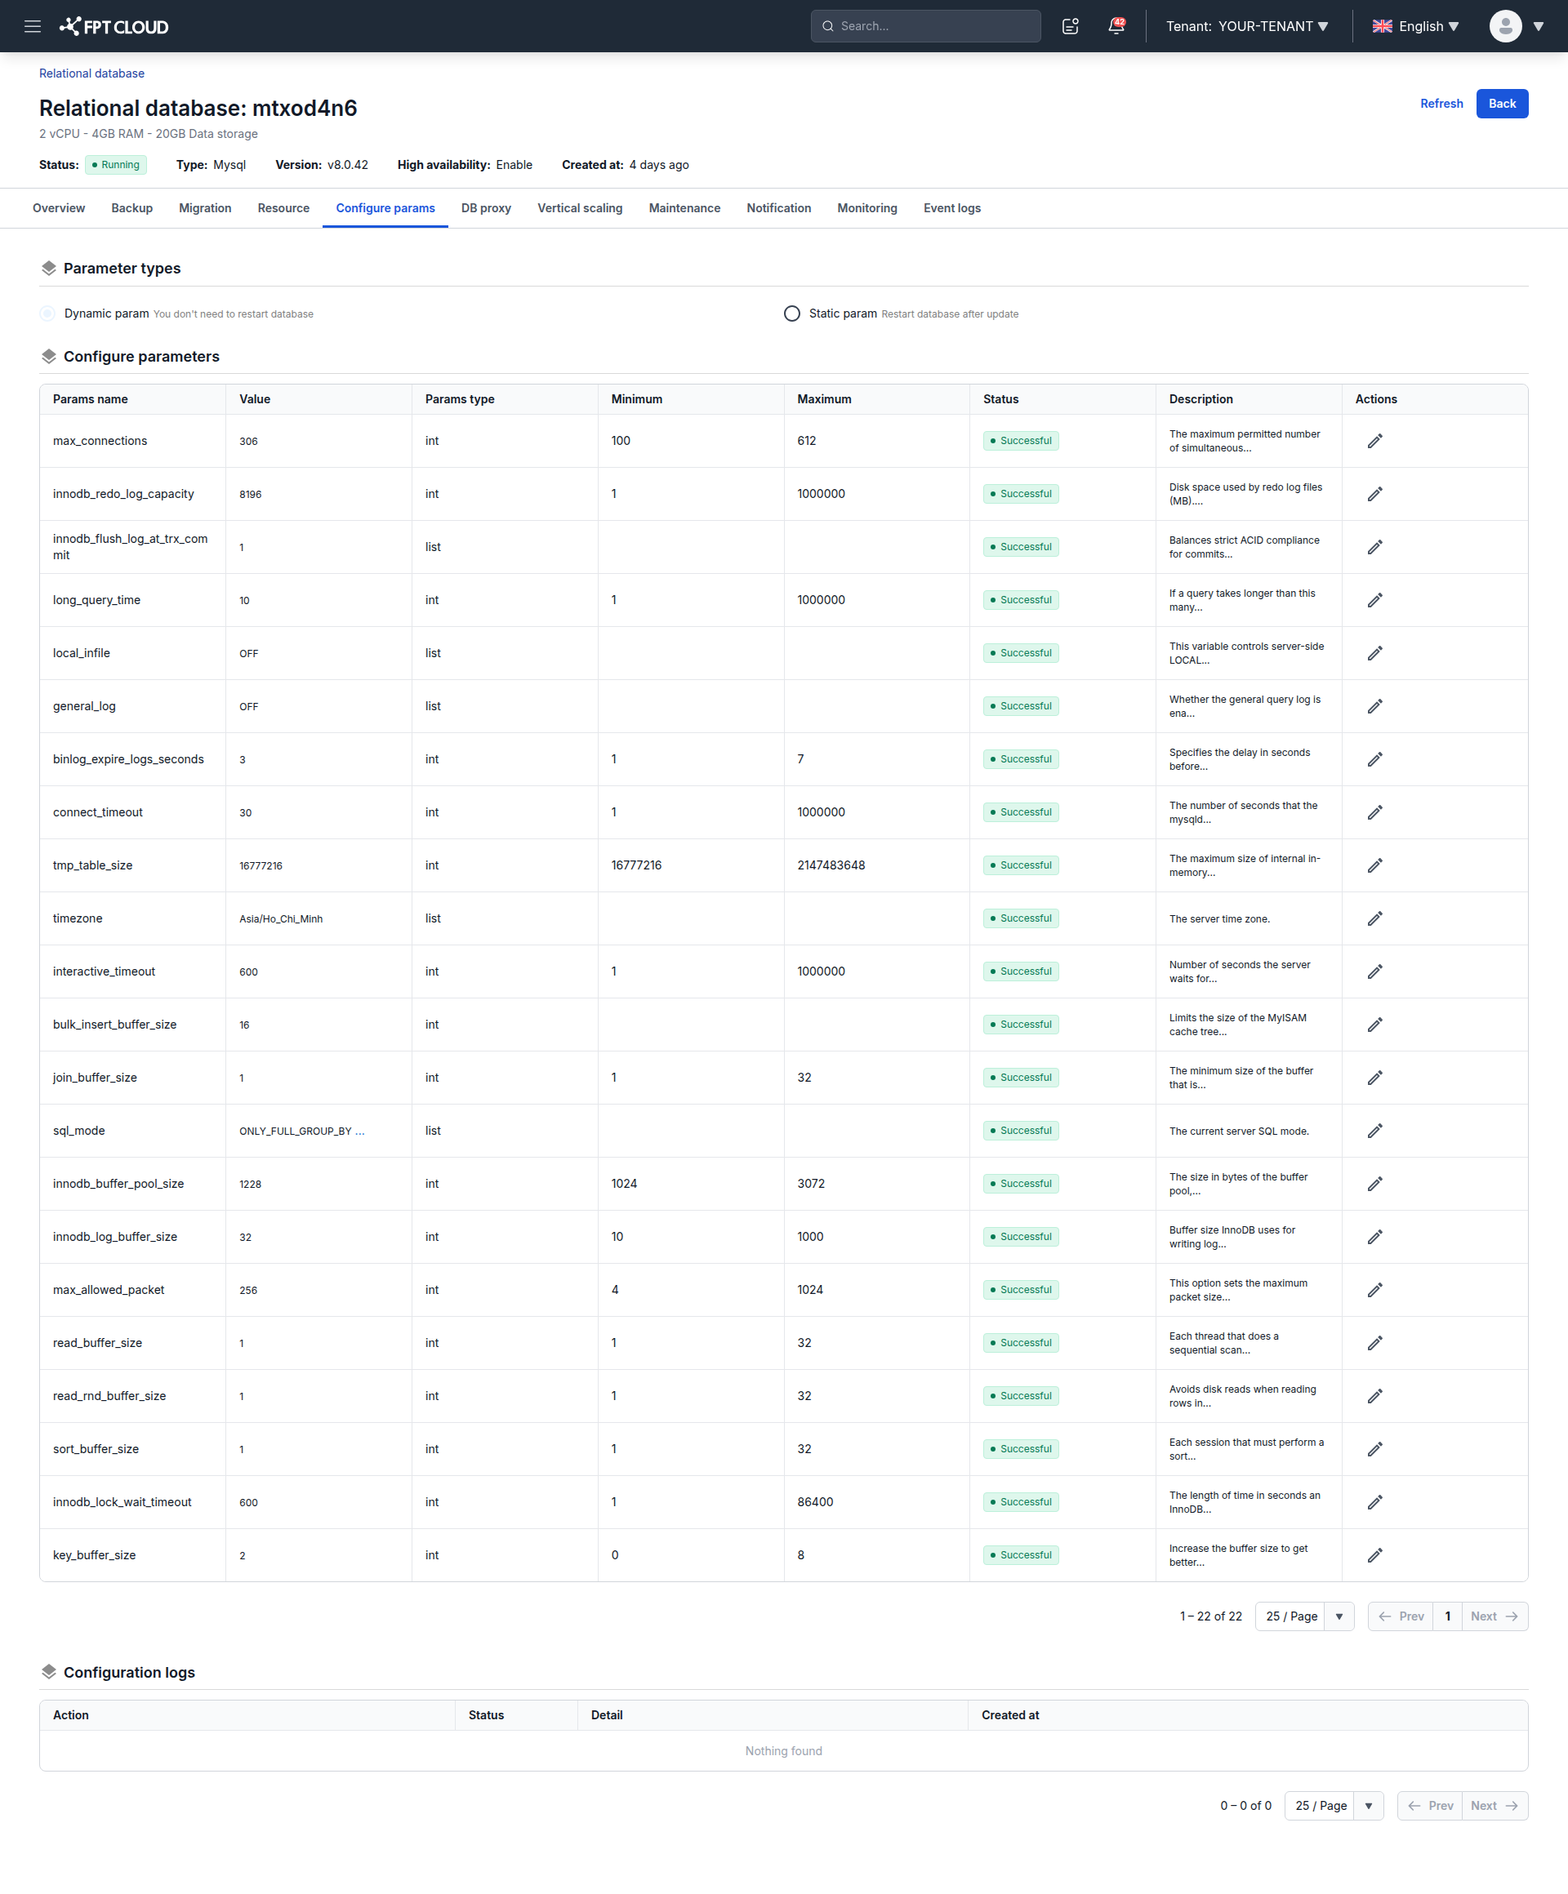1568x1894 pixels.
Task: Edit innodb_flush_log_at_trx_commit parameter
Action: (x=1374, y=548)
